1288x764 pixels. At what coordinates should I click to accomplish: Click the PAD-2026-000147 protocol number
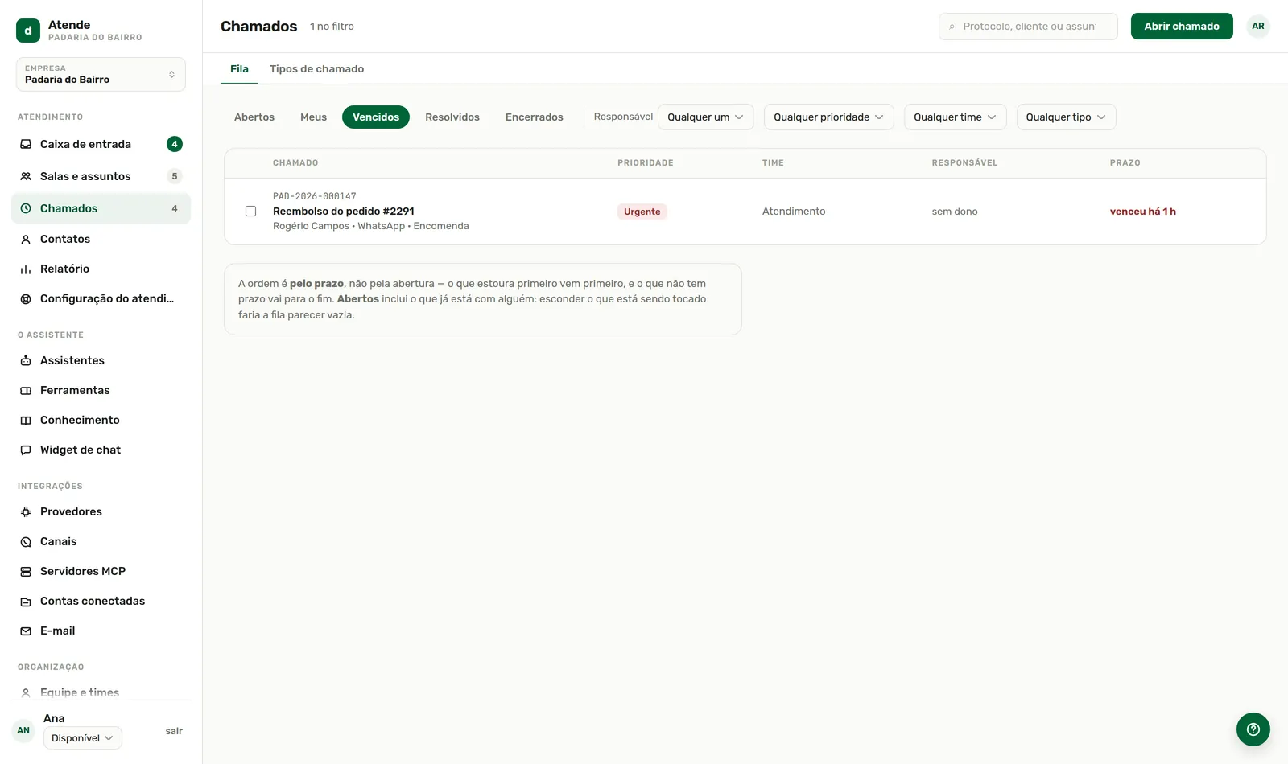pyautogui.click(x=314, y=196)
